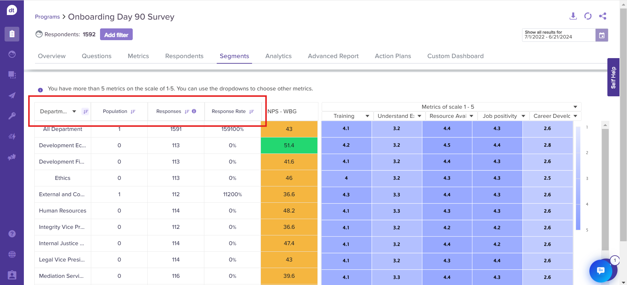Go to the Programs breadcrumb link
Screen dimensions: 627x285
[47, 17]
